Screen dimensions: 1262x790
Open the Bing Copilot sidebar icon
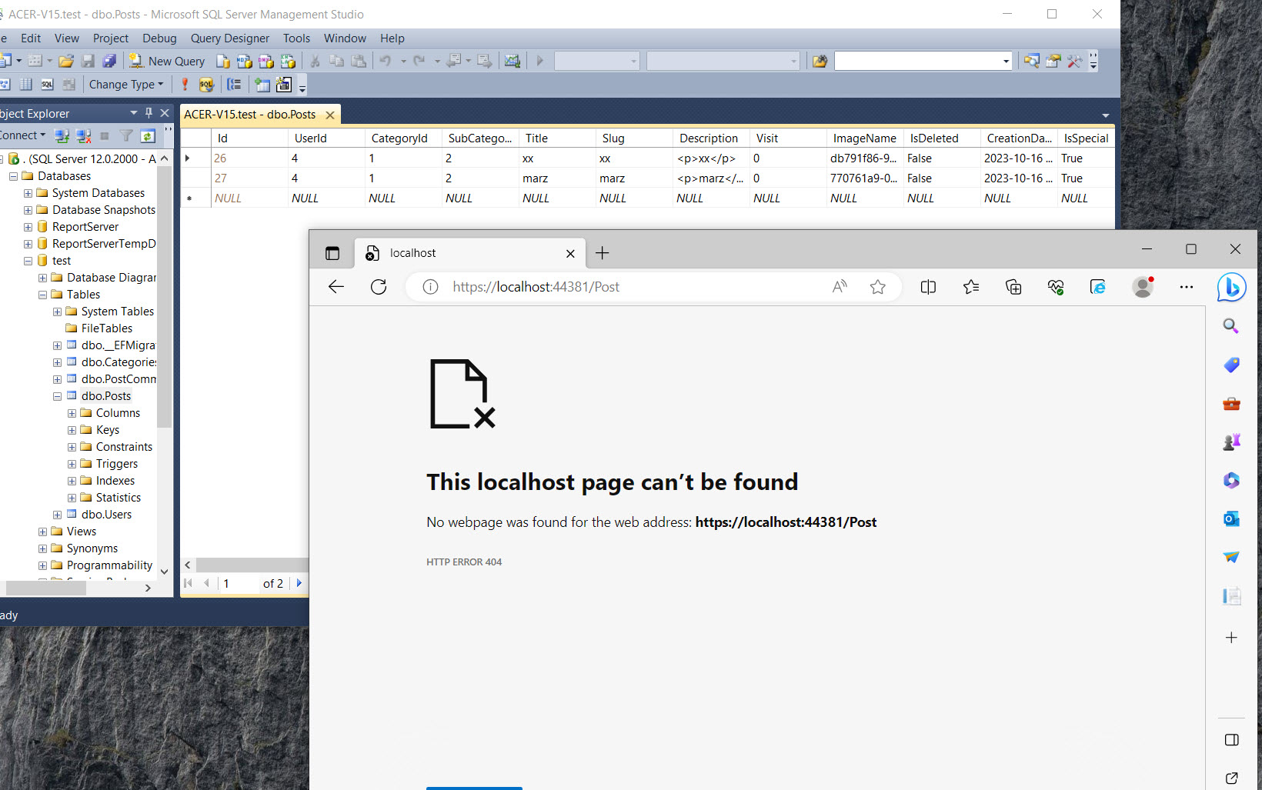(x=1231, y=287)
